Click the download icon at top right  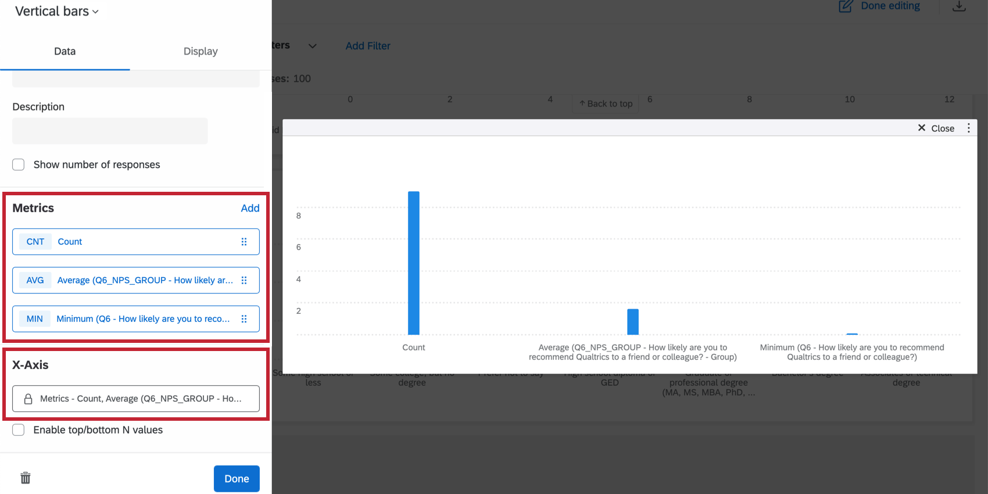[959, 6]
